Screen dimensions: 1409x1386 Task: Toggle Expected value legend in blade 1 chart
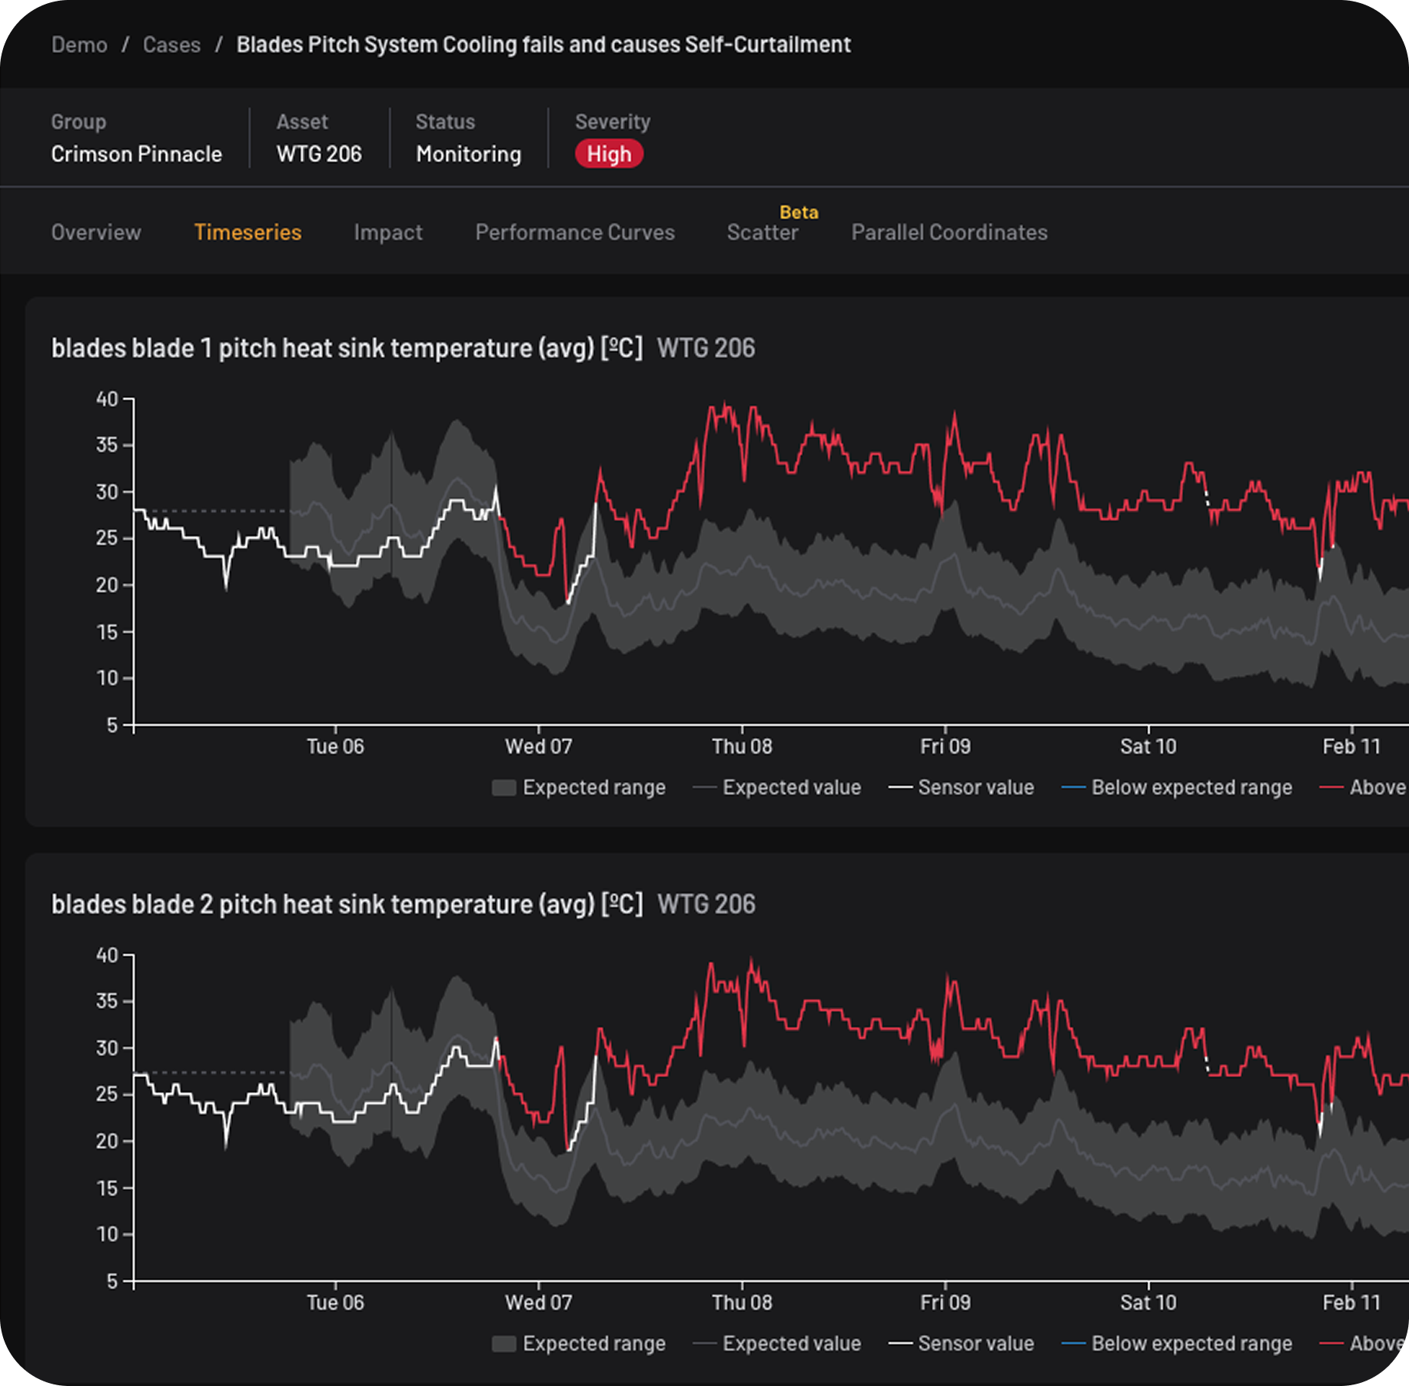pos(777,787)
